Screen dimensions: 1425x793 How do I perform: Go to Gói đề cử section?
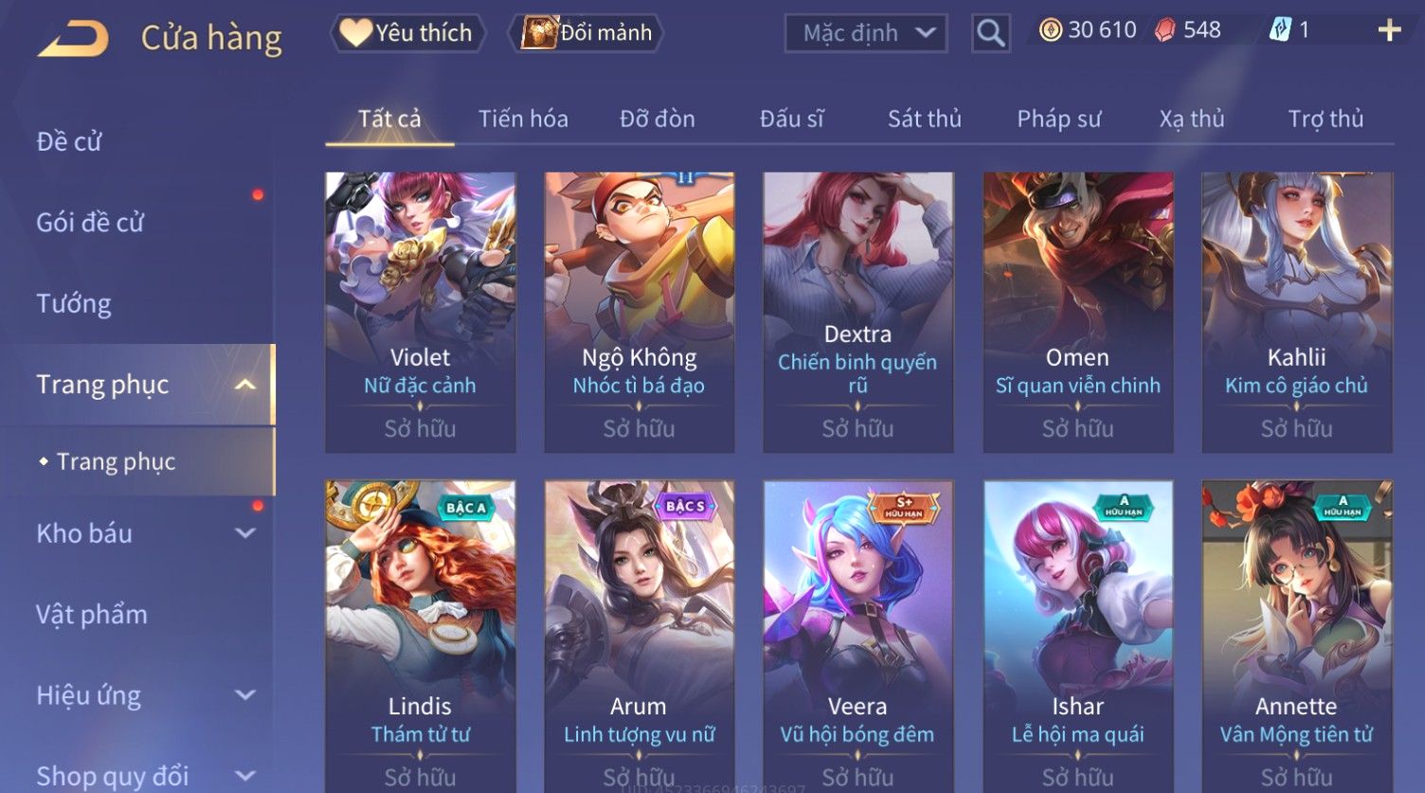(90, 223)
